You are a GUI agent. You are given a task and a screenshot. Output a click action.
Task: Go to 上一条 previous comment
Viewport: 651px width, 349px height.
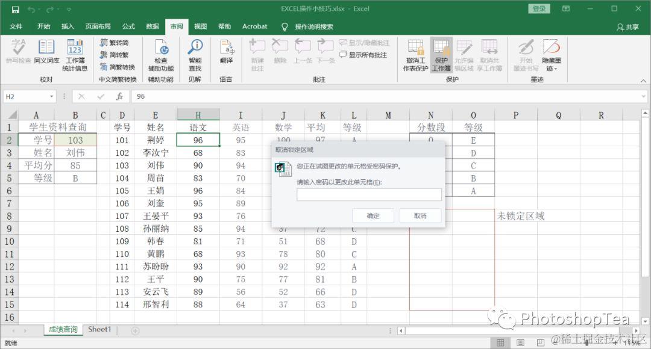pyautogui.click(x=303, y=51)
